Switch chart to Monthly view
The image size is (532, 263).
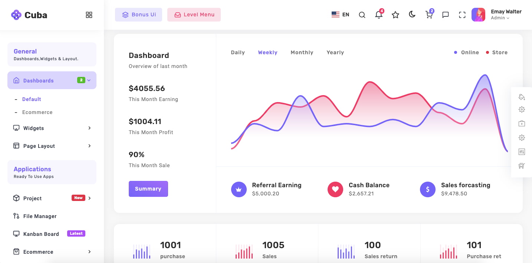(302, 52)
